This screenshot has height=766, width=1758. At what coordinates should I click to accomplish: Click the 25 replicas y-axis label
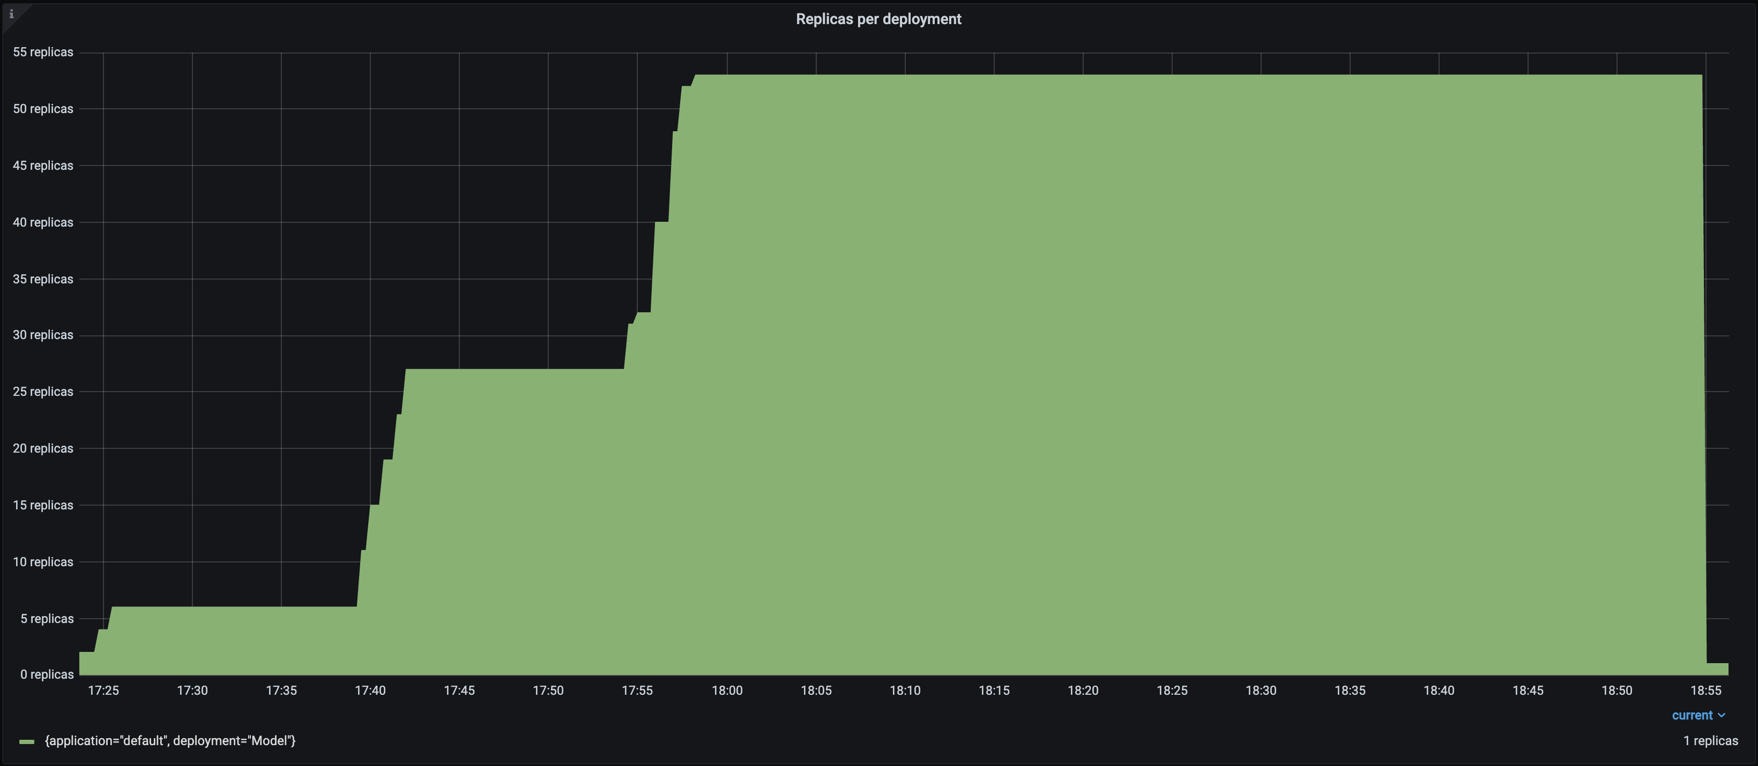point(42,392)
